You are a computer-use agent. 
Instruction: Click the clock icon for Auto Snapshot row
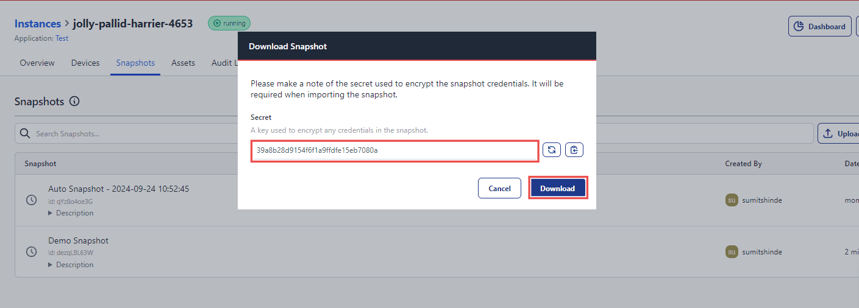tap(32, 200)
